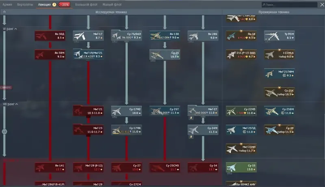
Task: Open the МиГ-17 aircraft group
Action: pos(88,36)
